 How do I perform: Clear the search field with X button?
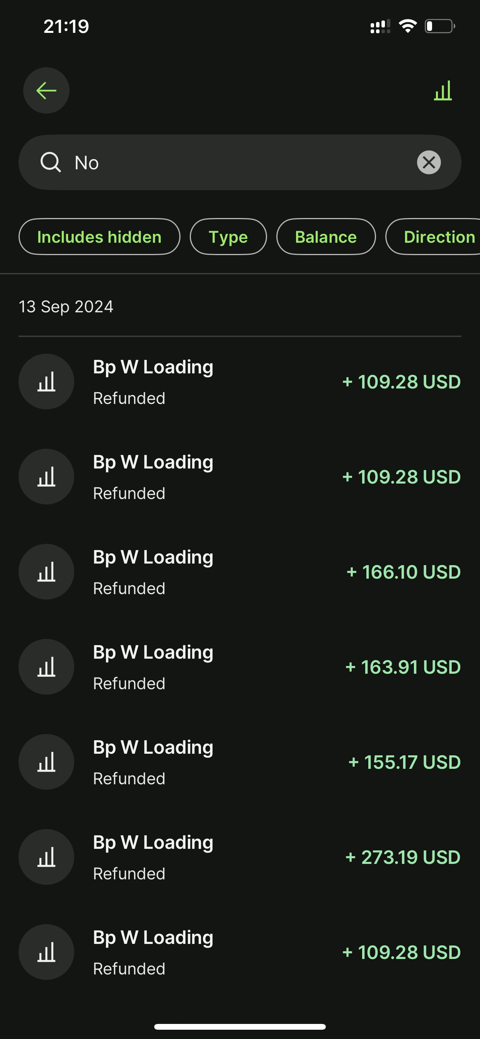(428, 163)
